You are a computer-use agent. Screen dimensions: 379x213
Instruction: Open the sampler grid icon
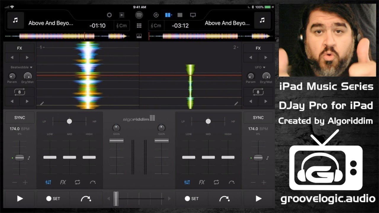[x=139, y=26]
